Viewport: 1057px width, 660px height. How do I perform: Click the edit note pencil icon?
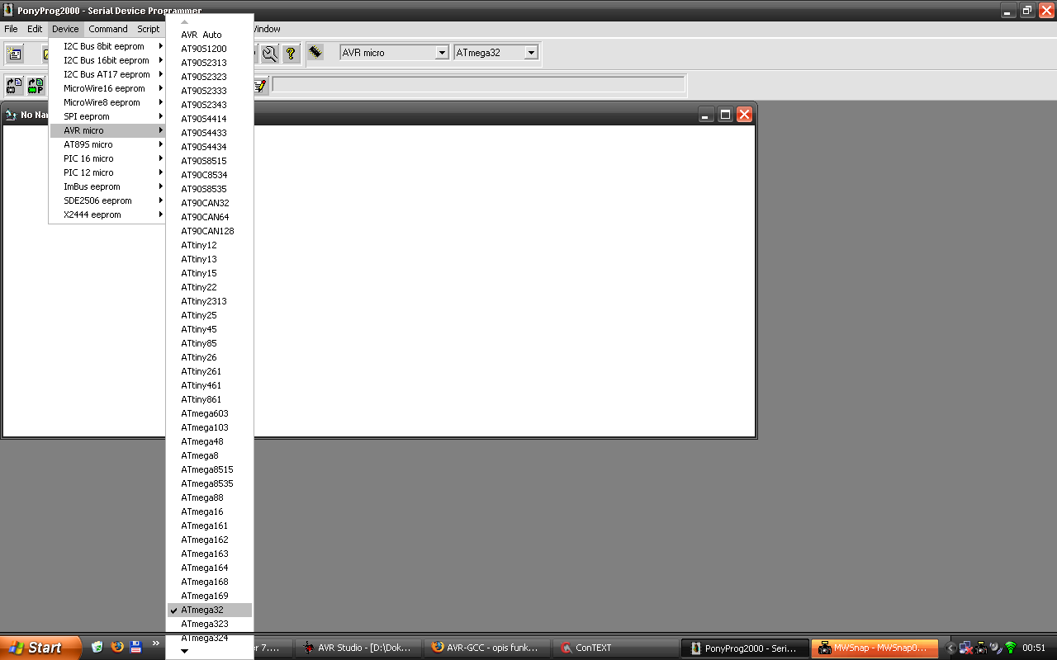click(260, 85)
